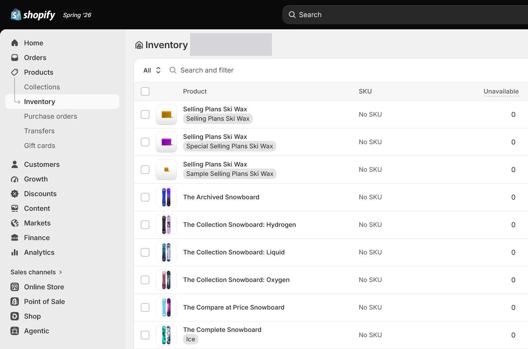Click the Sample Selling Plans Ski Wax tag
The height and width of the screenshot is (349, 528).
(230, 174)
